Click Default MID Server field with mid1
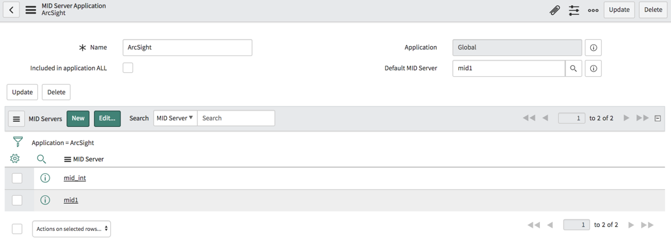The height and width of the screenshot is (244, 671). (509, 68)
